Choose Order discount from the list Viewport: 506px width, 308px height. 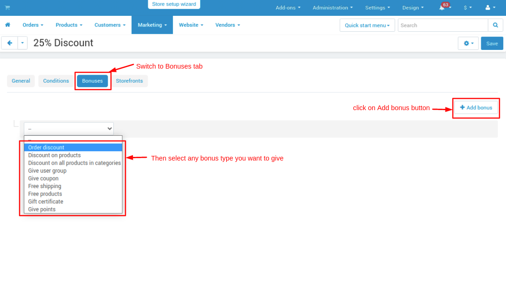pos(46,147)
